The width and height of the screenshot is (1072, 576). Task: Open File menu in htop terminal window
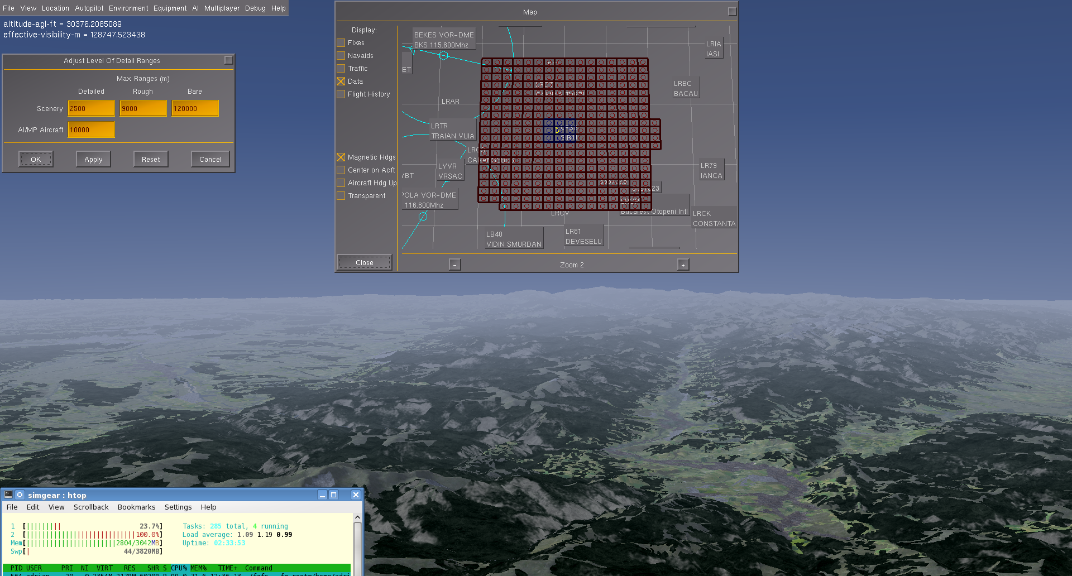coord(12,507)
